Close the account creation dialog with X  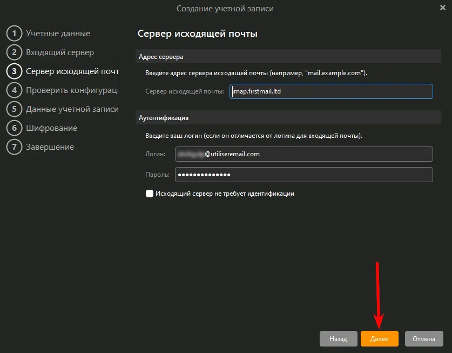tap(443, 8)
